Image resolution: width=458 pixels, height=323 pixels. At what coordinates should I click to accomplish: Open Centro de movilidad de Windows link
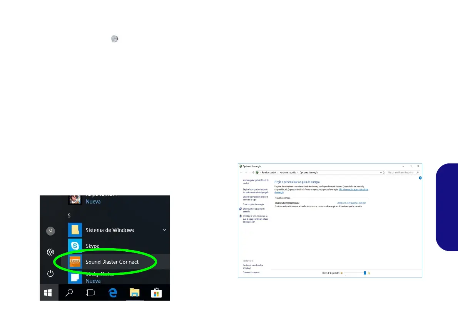[253, 267]
